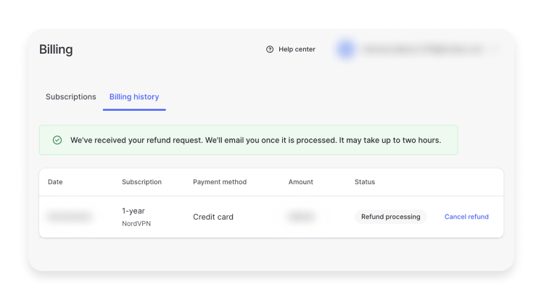Image resolution: width=544 pixels, height=300 pixels.
Task: Click the Payment method column header
Action: [x=220, y=182]
